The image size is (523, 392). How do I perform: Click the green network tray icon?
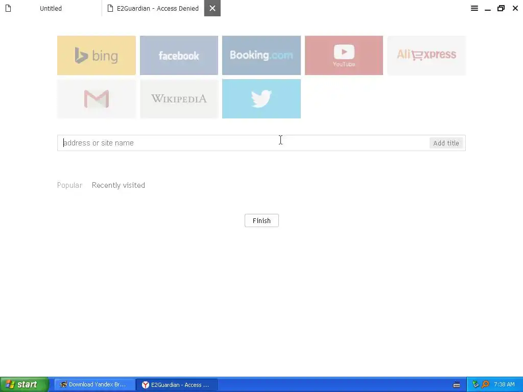(476, 385)
